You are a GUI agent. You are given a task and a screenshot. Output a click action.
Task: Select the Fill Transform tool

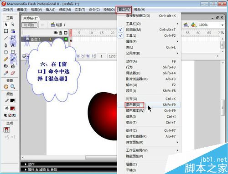click(13, 31)
